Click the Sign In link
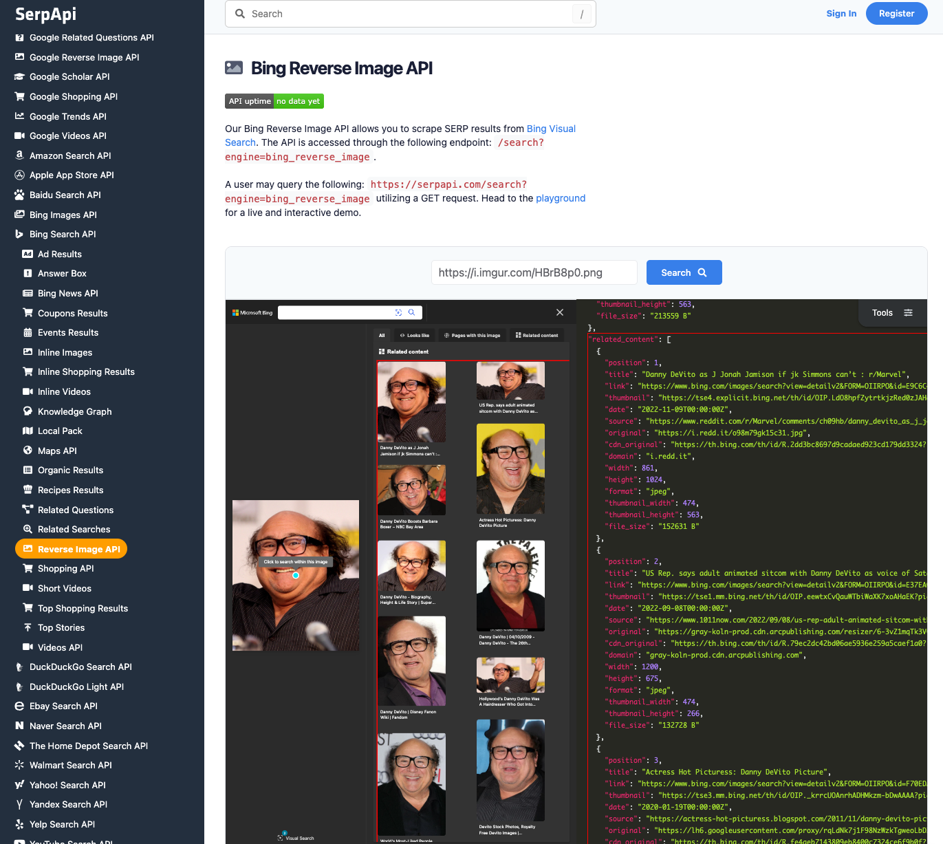 (x=841, y=14)
